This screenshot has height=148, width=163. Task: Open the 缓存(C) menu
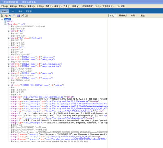point(58,6)
